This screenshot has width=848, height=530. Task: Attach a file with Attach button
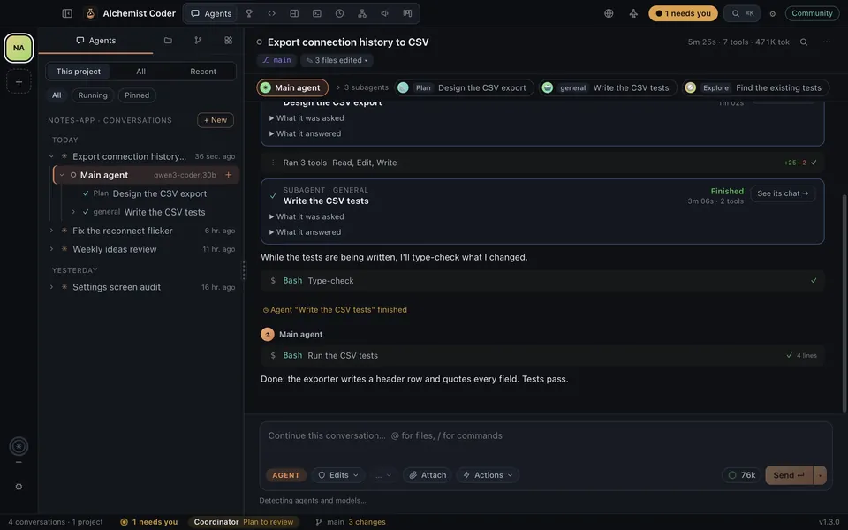coord(428,475)
